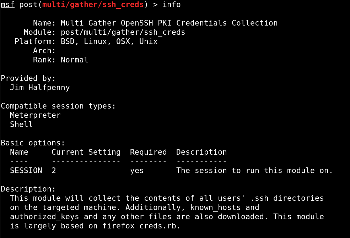350x238 pixels.
Task: Click the SESSION option name
Action: pyautogui.click(x=26, y=171)
